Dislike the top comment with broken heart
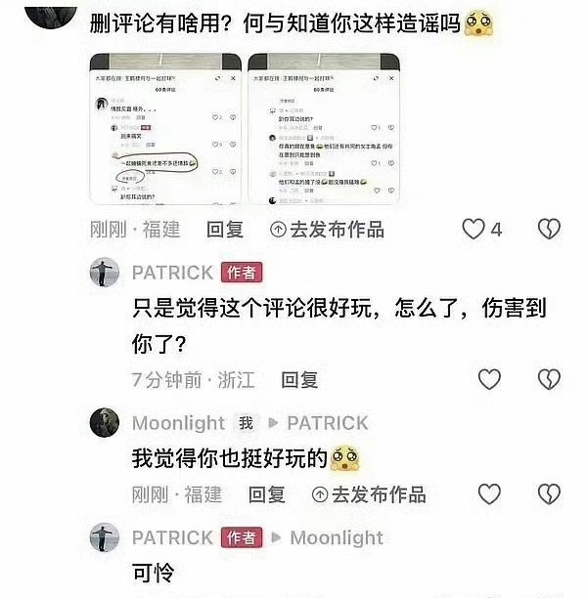This screenshot has height=598, width=587. click(549, 230)
